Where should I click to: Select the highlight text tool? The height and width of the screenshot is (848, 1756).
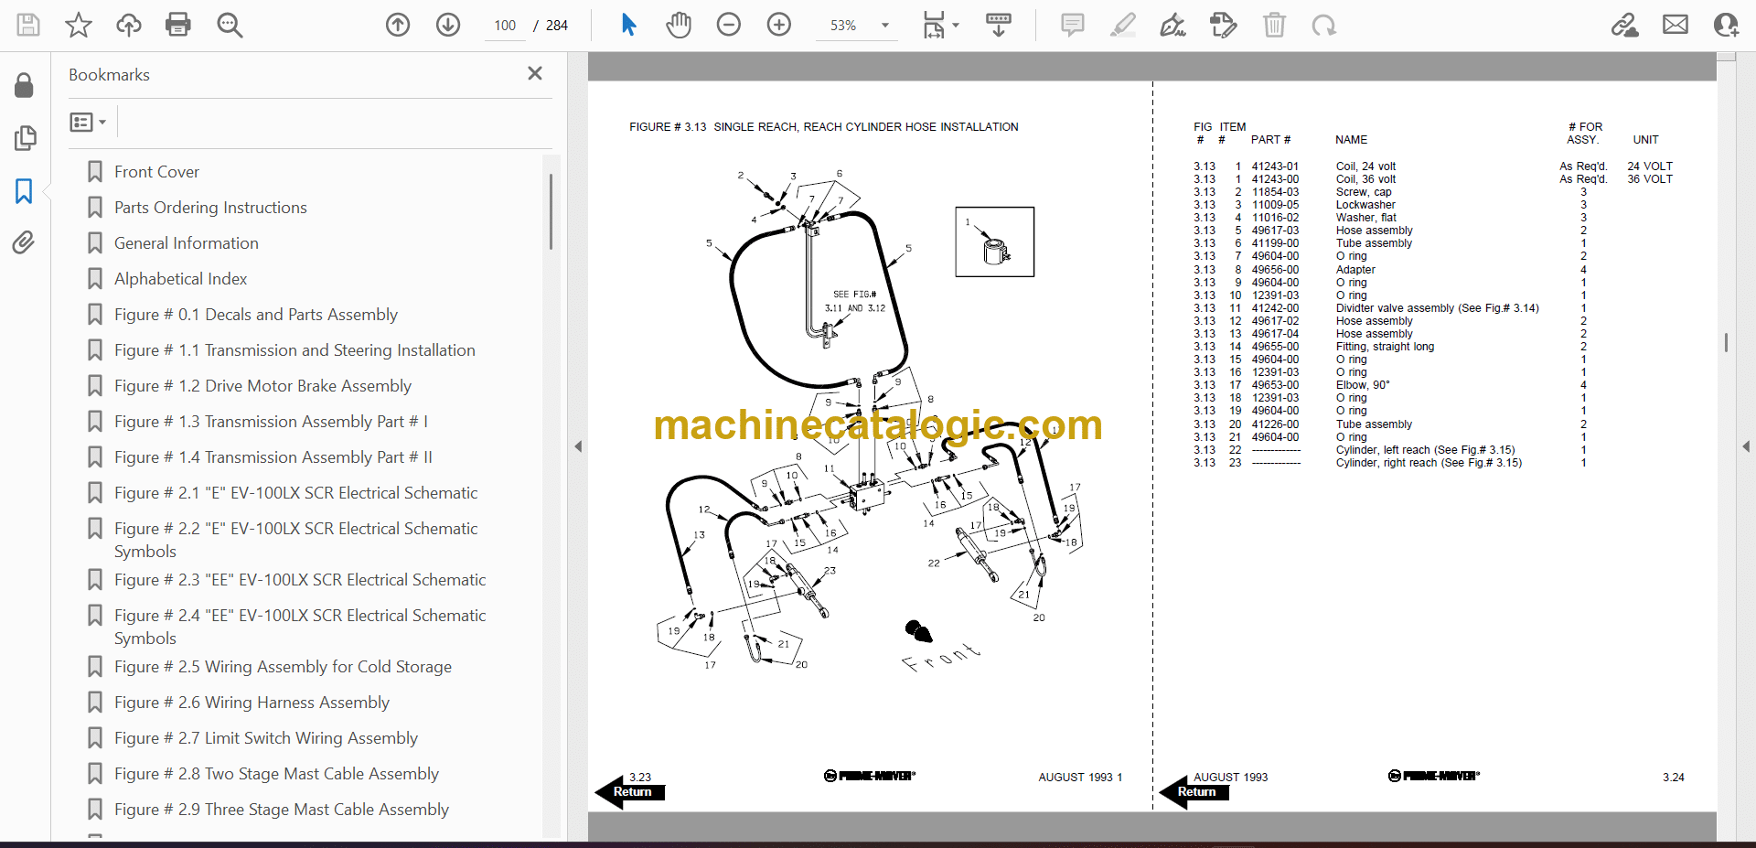tap(1122, 25)
